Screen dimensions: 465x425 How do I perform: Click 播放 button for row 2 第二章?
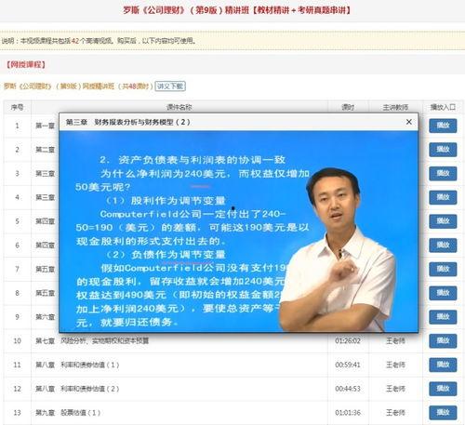coord(443,150)
